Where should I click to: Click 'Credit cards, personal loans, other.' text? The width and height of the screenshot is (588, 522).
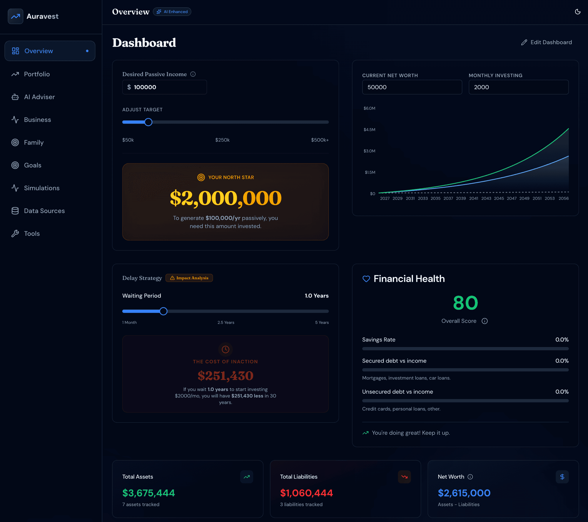point(401,409)
